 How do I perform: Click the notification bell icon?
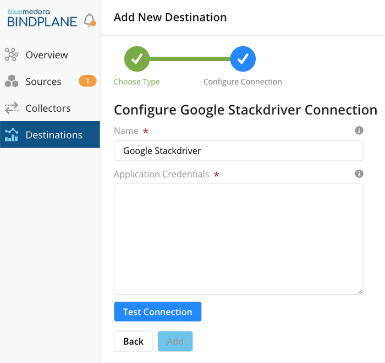point(90,20)
